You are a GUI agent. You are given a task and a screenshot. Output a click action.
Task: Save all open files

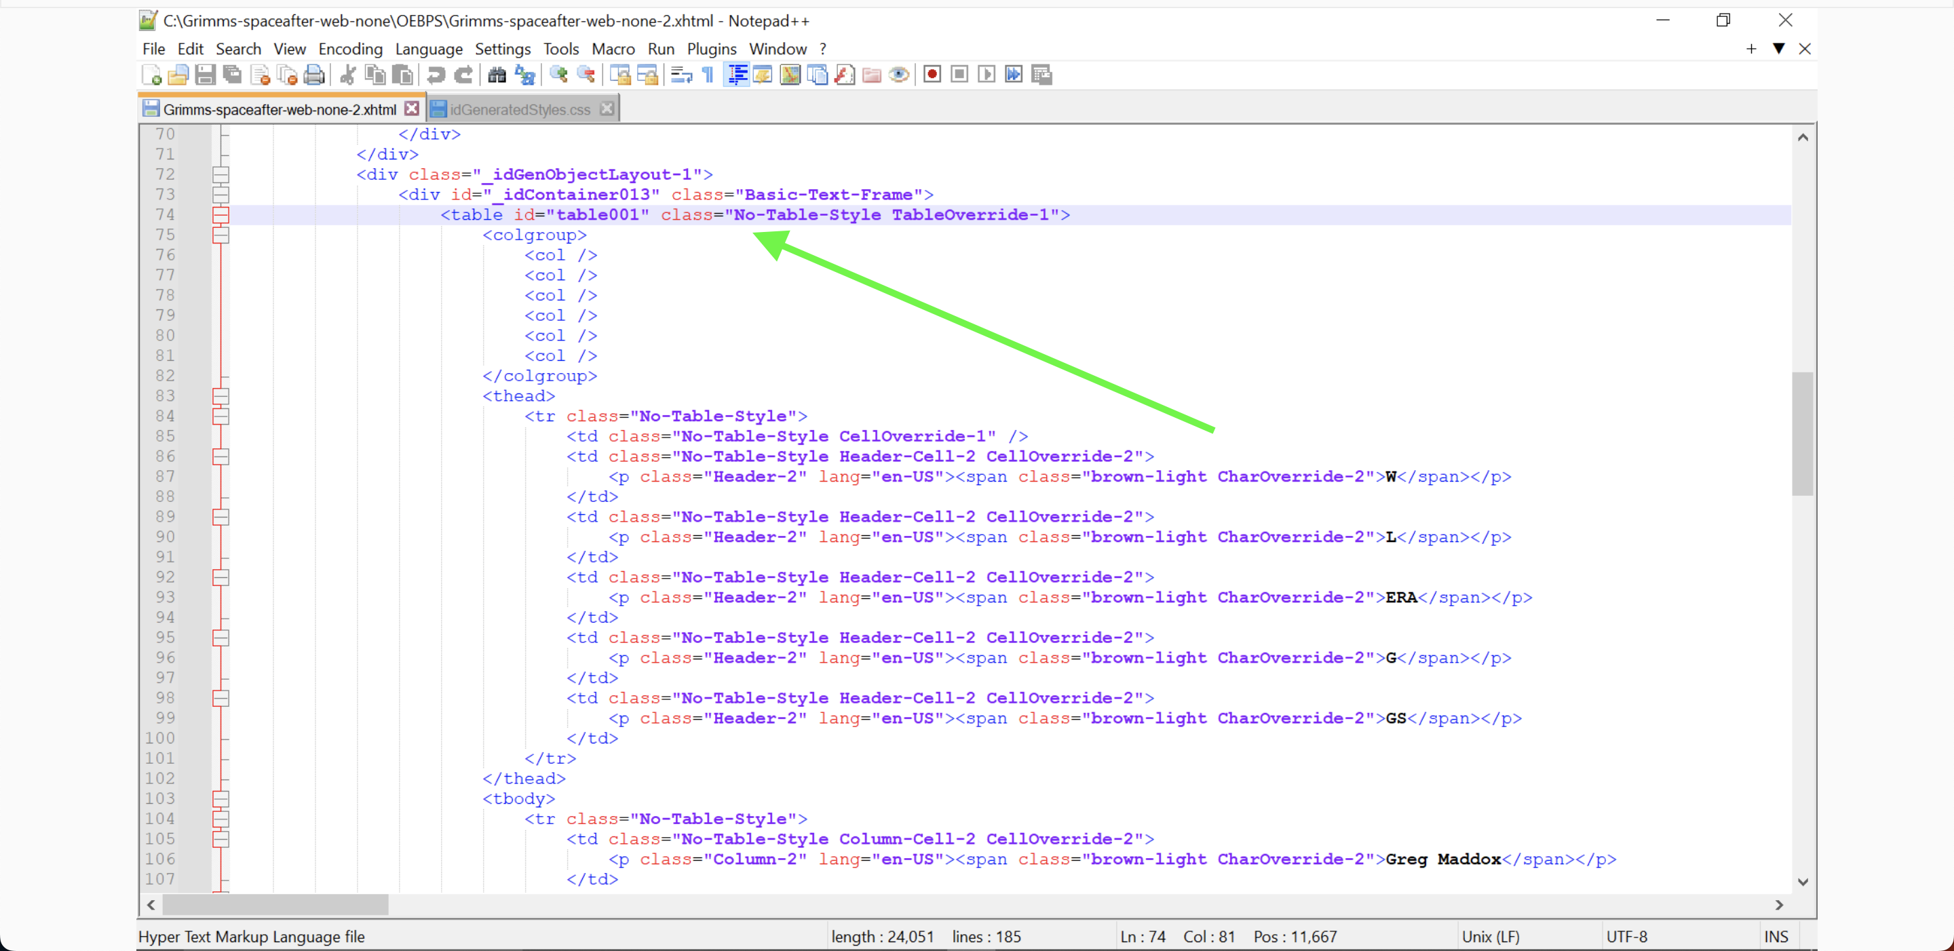point(231,75)
